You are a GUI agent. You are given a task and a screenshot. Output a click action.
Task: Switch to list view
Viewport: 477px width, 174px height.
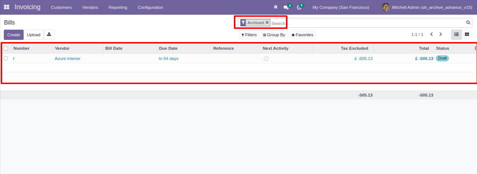tap(456, 34)
